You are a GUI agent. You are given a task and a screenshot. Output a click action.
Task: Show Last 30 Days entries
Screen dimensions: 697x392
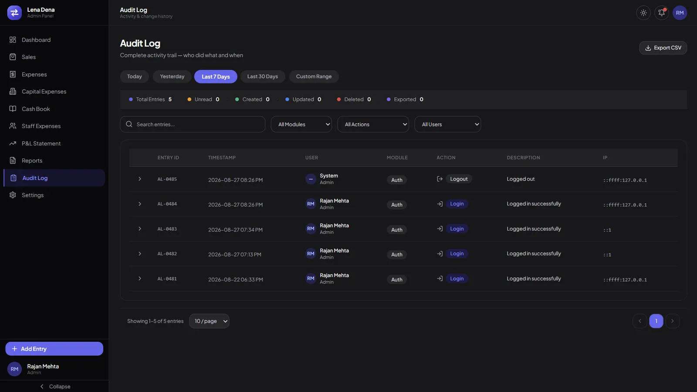tap(263, 77)
